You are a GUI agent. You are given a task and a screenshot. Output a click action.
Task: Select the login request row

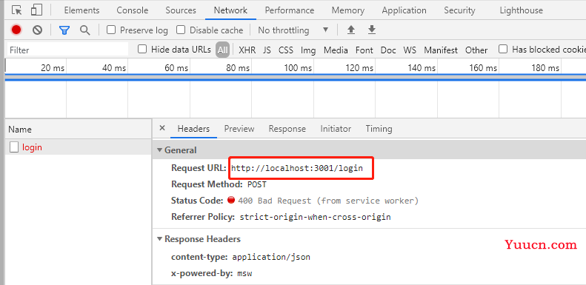click(x=78, y=147)
